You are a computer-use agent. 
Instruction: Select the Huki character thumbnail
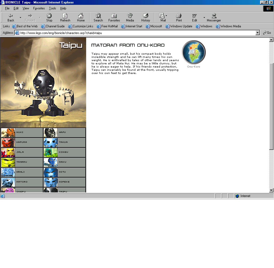[8, 133]
